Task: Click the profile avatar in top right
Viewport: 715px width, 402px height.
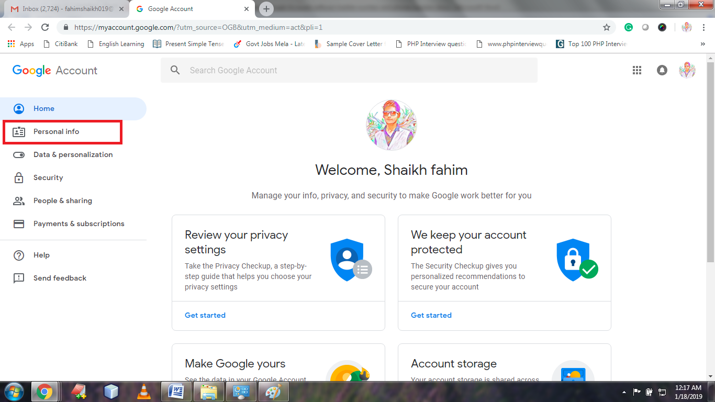Action: coord(687,70)
